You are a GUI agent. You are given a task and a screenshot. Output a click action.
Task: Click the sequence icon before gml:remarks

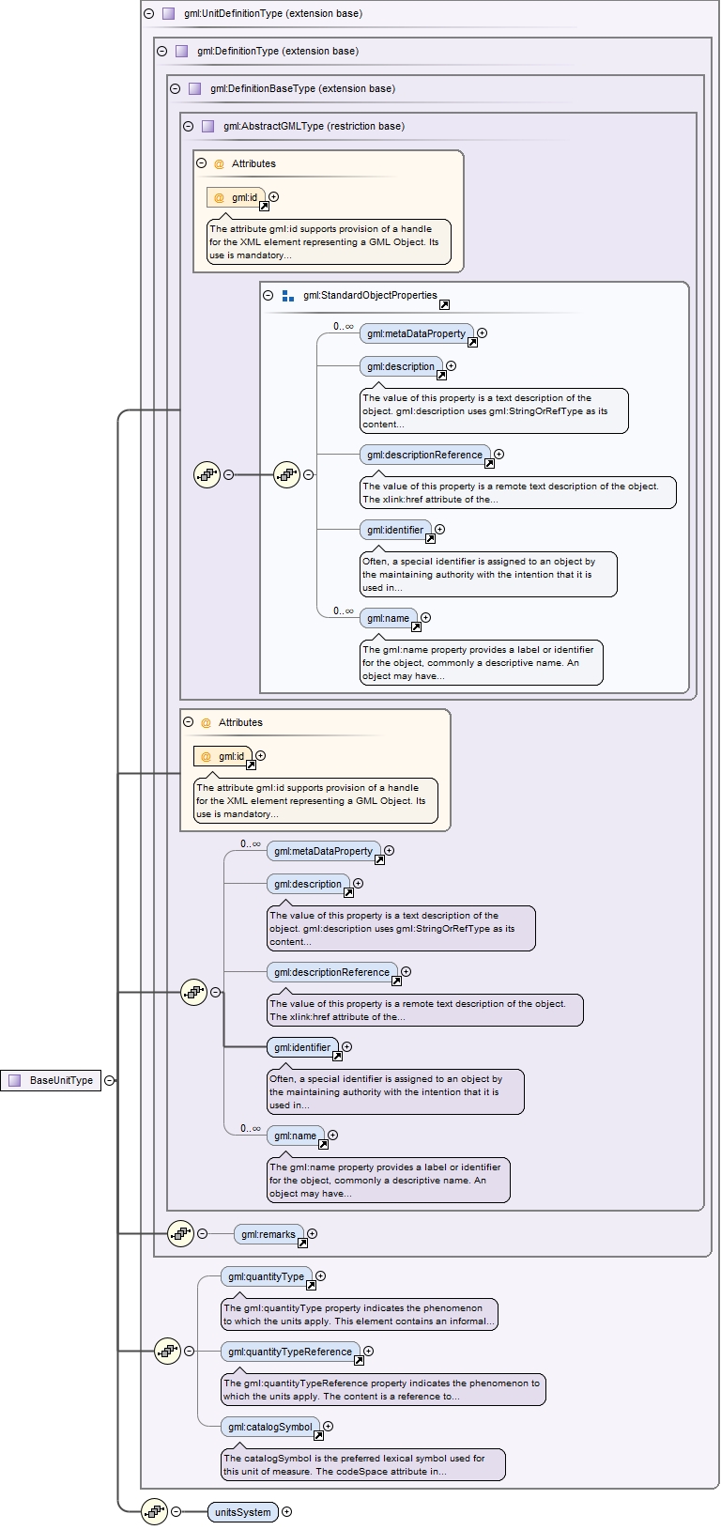coord(180,1233)
